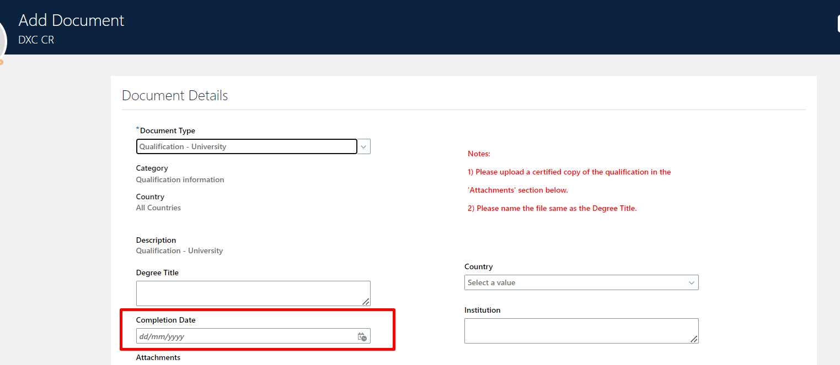This screenshot has height=365, width=840.
Task: Click inside the Institution text box
Action: pos(581,330)
